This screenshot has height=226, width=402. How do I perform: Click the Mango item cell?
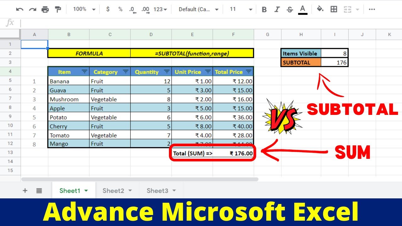tap(69, 144)
